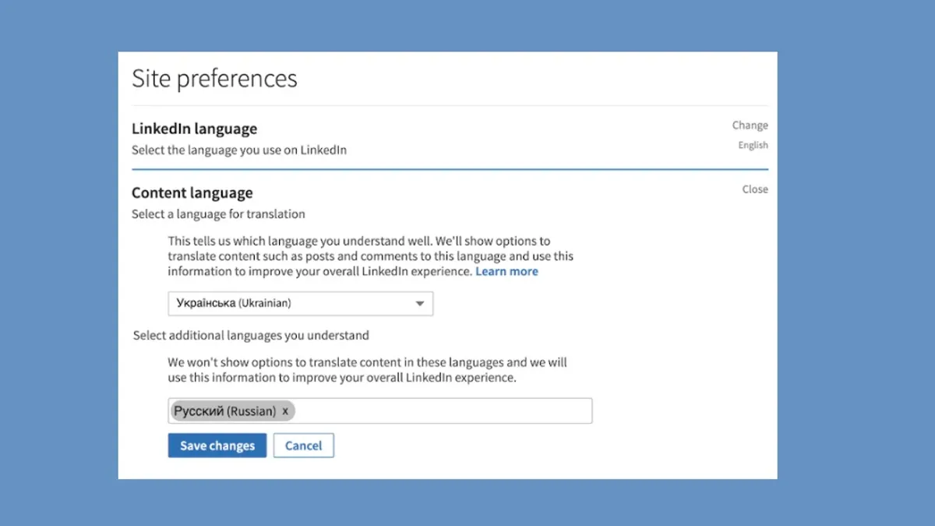Remove the Russian language tag
The image size is (935, 526).
tap(285, 411)
